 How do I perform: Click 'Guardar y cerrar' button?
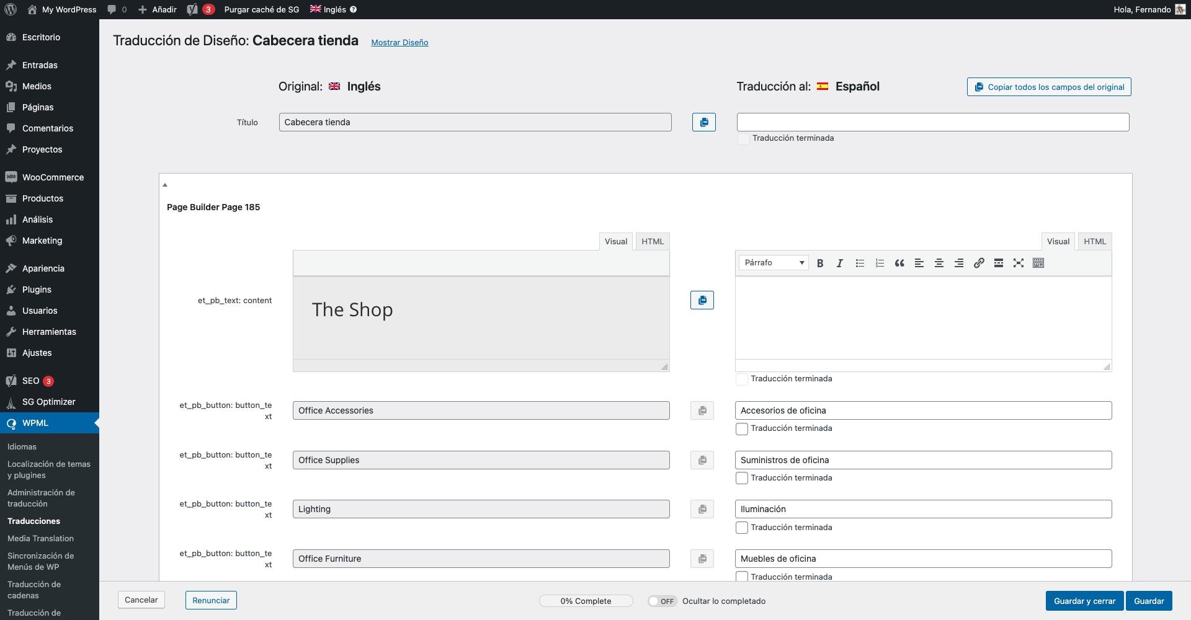coord(1084,601)
